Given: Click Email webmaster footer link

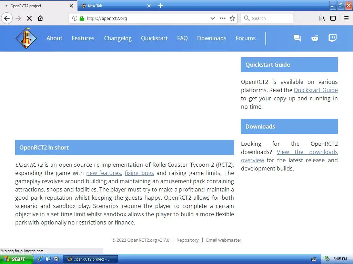Looking at the screenshot, I should tap(223, 240).
